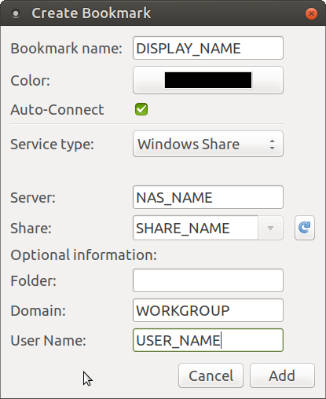Click the Domain field with WORKGROUP
326x399 pixels.
pyautogui.click(x=208, y=310)
